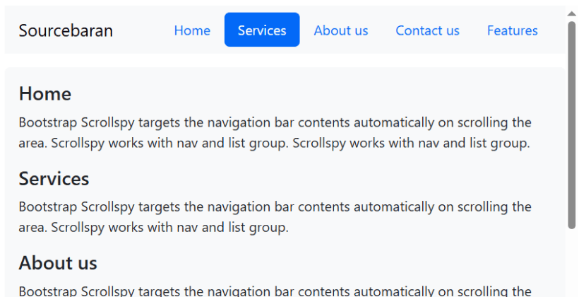Click the scrollbar up arrow
Image resolution: width=579 pixels, height=297 pixels.
tap(571, 13)
